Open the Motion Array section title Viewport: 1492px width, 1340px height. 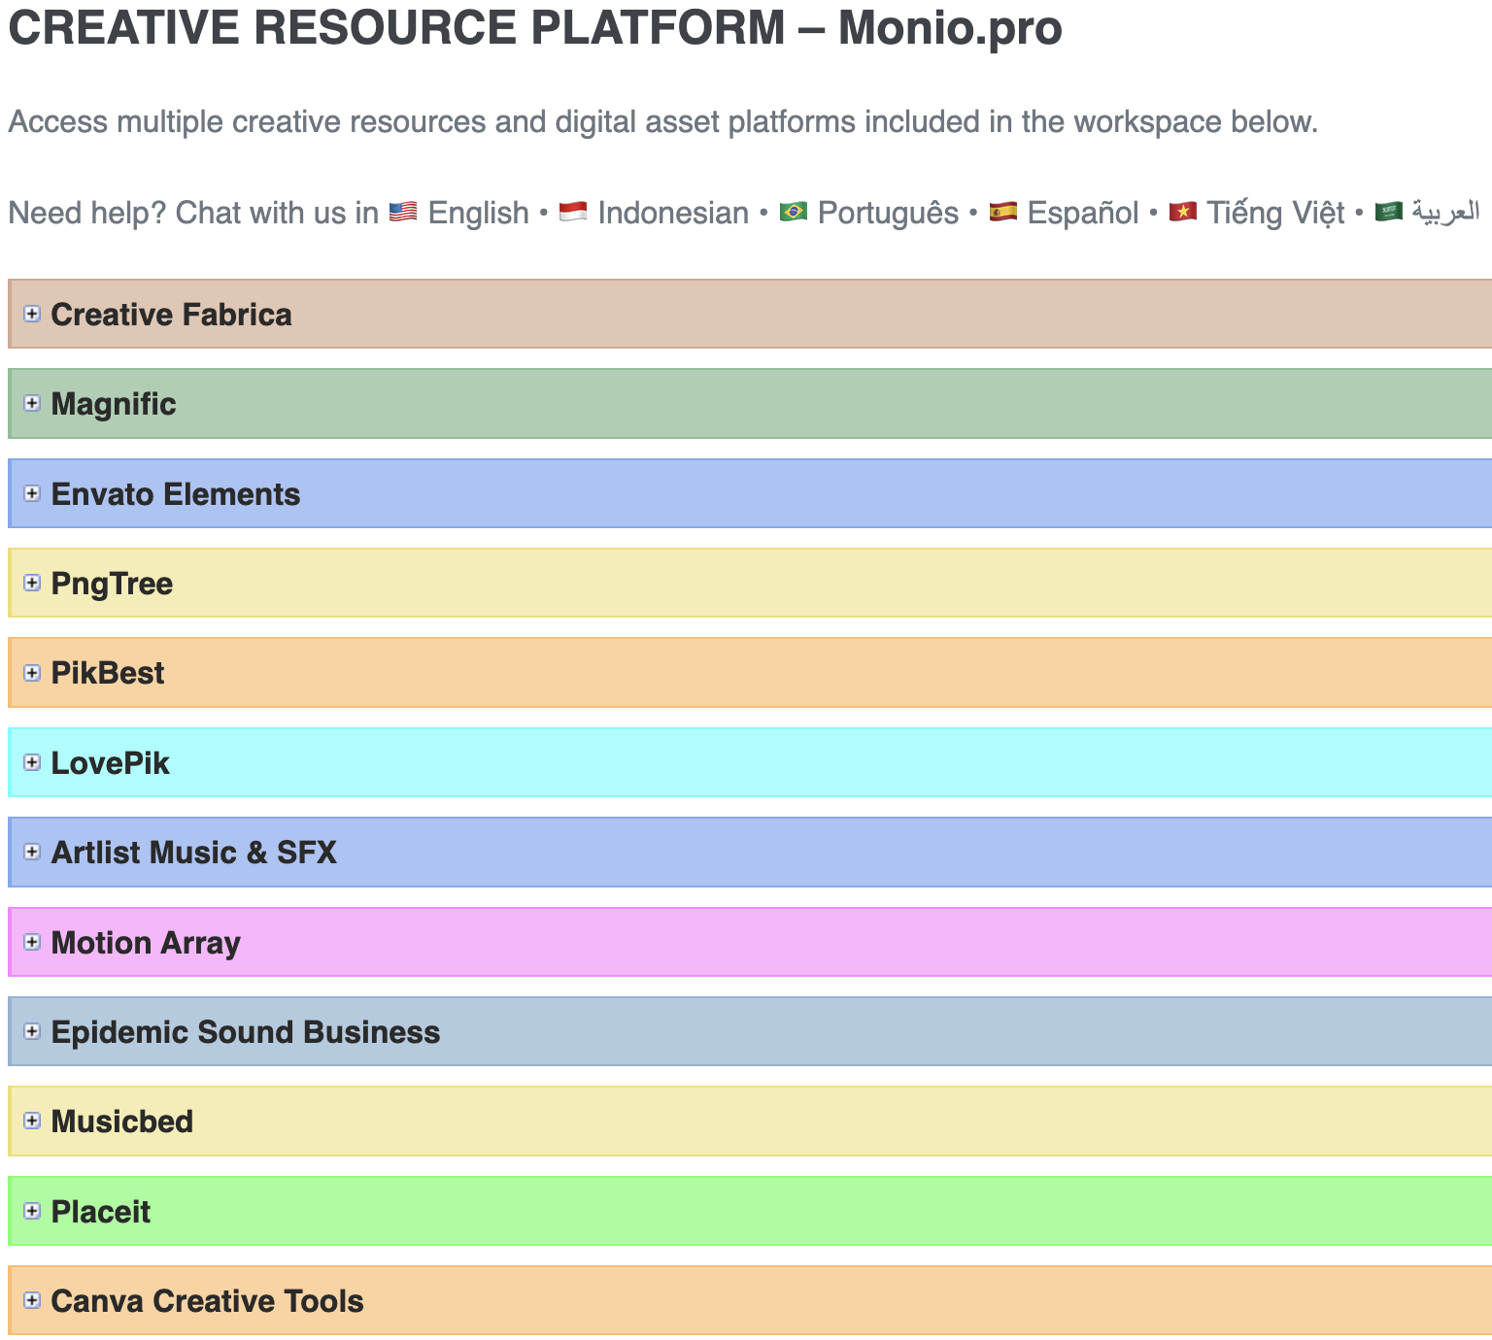point(146,943)
